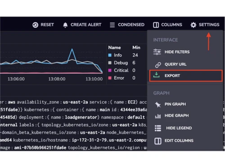
Task: Choose QUERY URL in the settings menu
Action: pyautogui.click(x=175, y=65)
